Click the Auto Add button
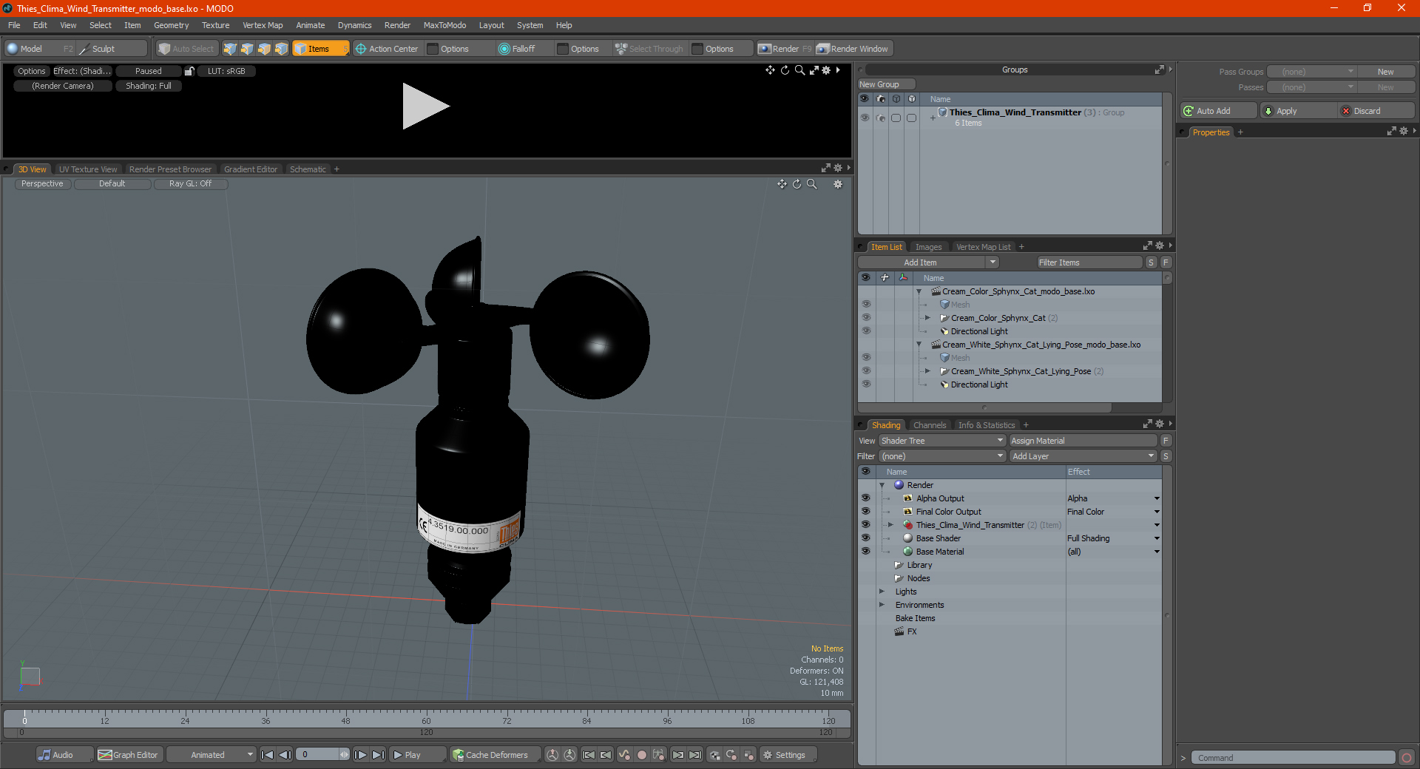1420x769 pixels. (1219, 111)
